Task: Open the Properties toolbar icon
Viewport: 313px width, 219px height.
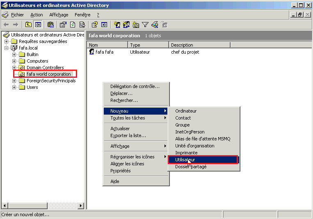Action: click(x=63, y=25)
